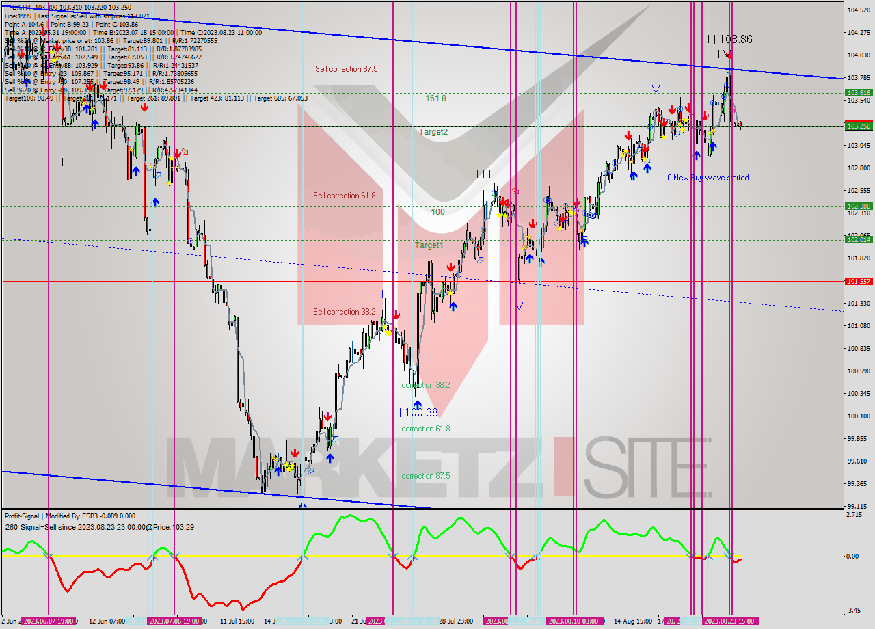
Task: Click the green 'correction 61.8' label
Action: 426,429
